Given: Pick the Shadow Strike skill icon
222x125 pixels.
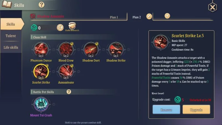Looking at the screenshot, I should tap(116, 50).
